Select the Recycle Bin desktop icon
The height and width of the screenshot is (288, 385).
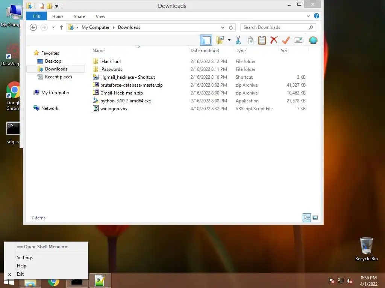click(x=366, y=249)
